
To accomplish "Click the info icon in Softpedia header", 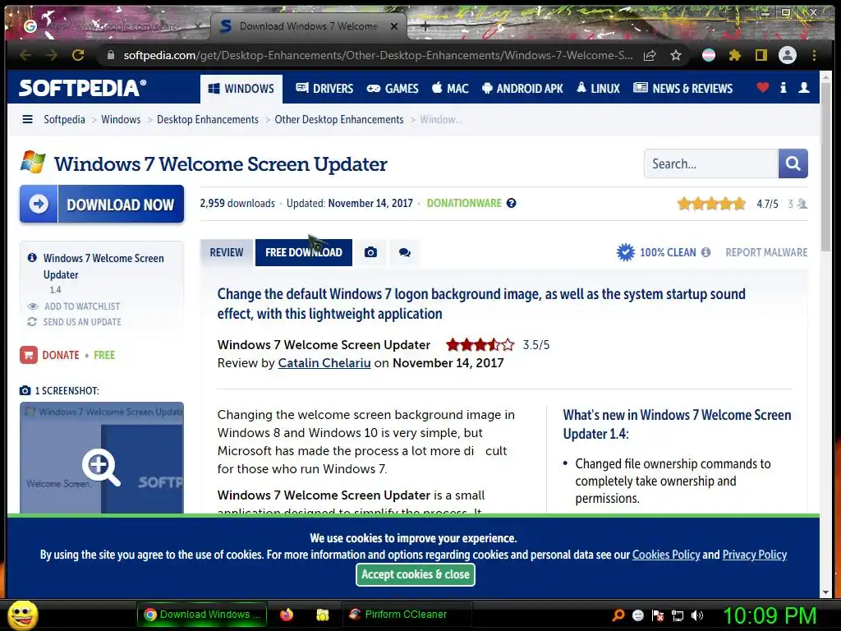I will 783,87.
